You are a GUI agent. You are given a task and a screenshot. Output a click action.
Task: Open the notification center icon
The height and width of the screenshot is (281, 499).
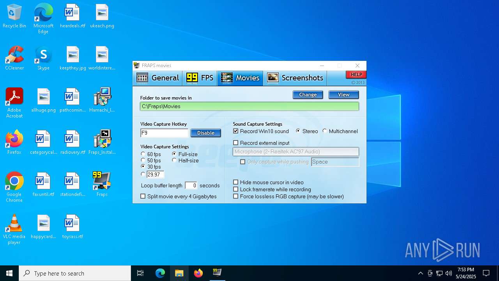(486, 273)
